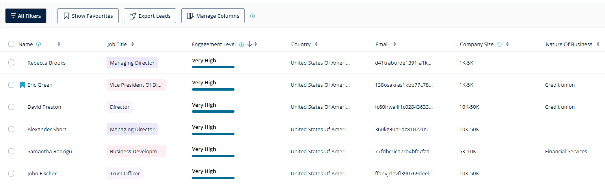Sort by Company Size column arrows
This screenshot has height=184, width=605.
pos(507,44)
